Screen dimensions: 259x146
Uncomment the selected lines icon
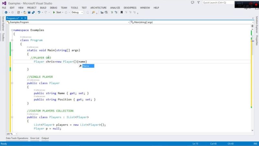click(116, 12)
